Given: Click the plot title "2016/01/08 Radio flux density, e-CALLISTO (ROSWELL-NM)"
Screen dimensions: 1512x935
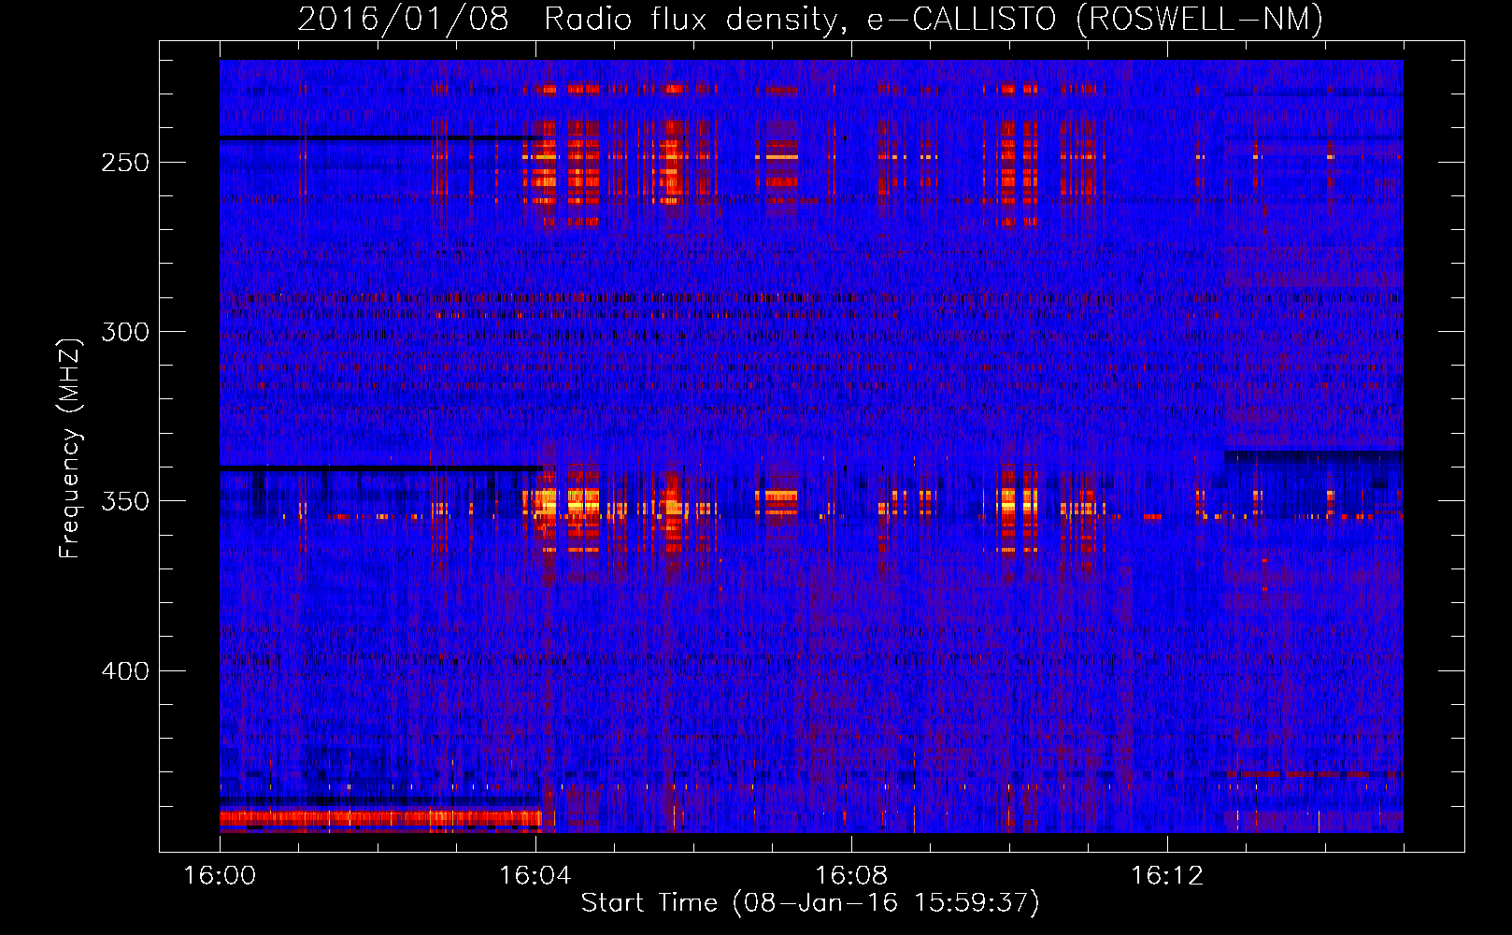Looking at the screenshot, I should [x=810, y=20].
